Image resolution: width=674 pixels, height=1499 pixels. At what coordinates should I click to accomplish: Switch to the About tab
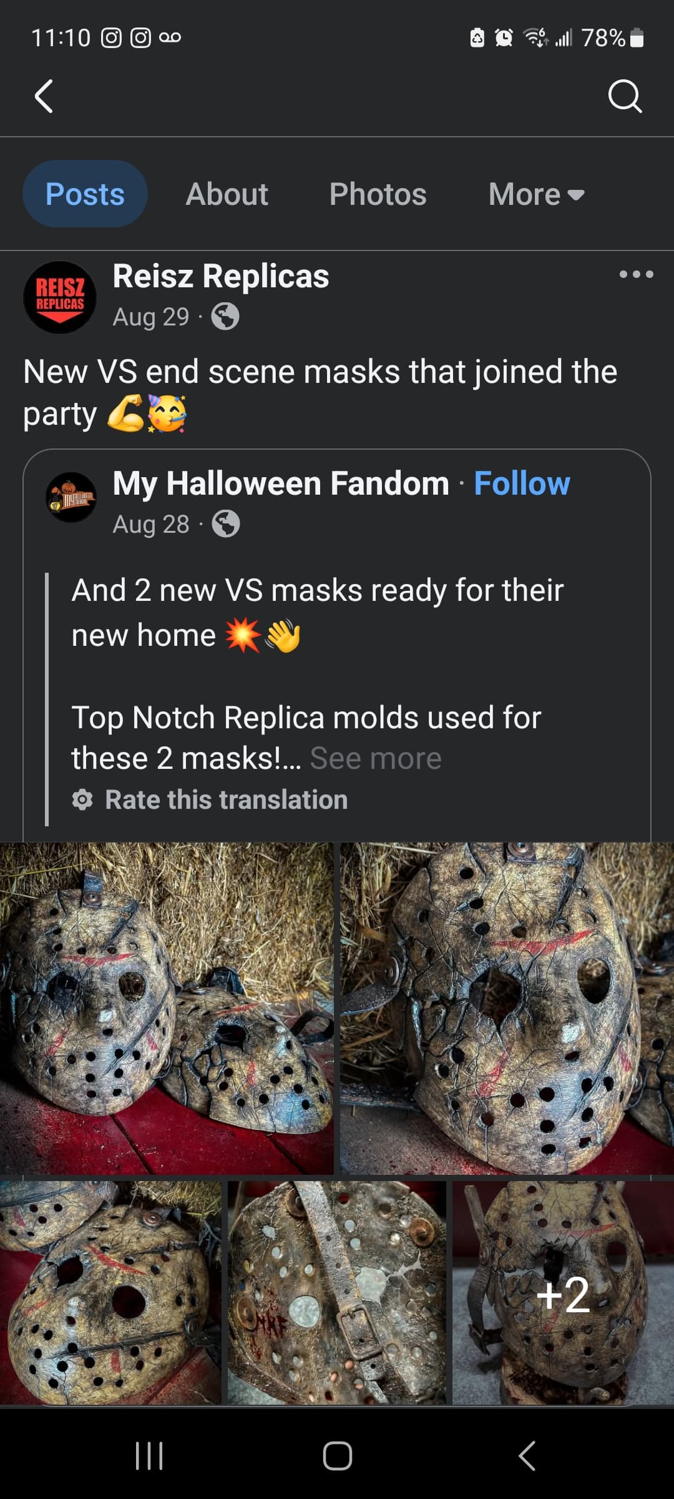(227, 194)
